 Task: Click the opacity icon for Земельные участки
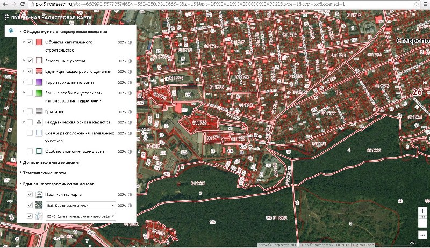point(130,61)
